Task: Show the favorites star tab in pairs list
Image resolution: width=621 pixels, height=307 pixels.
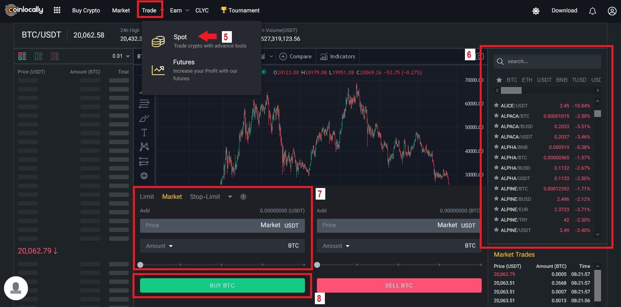Action: pyautogui.click(x=499, y=80)
